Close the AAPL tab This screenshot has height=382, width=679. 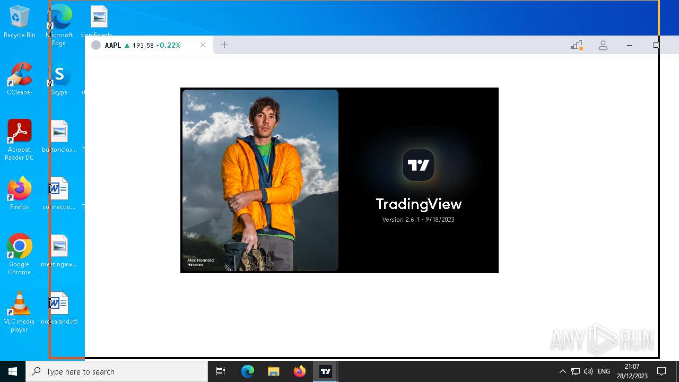(203, 45)
